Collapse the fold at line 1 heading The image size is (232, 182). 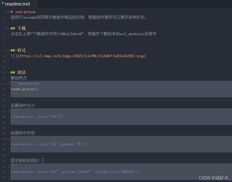[x=9, y=12]
